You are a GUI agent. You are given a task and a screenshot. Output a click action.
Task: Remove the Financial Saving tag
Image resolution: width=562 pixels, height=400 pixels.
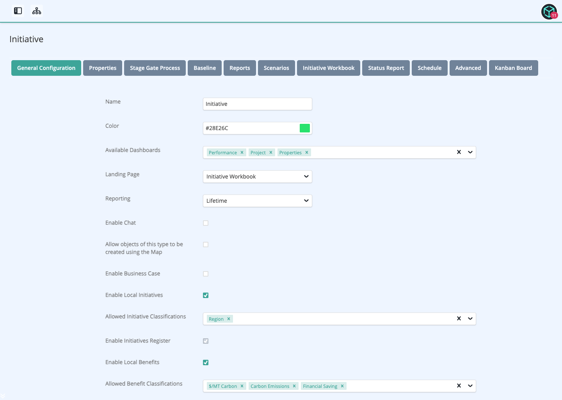[342, 386]
